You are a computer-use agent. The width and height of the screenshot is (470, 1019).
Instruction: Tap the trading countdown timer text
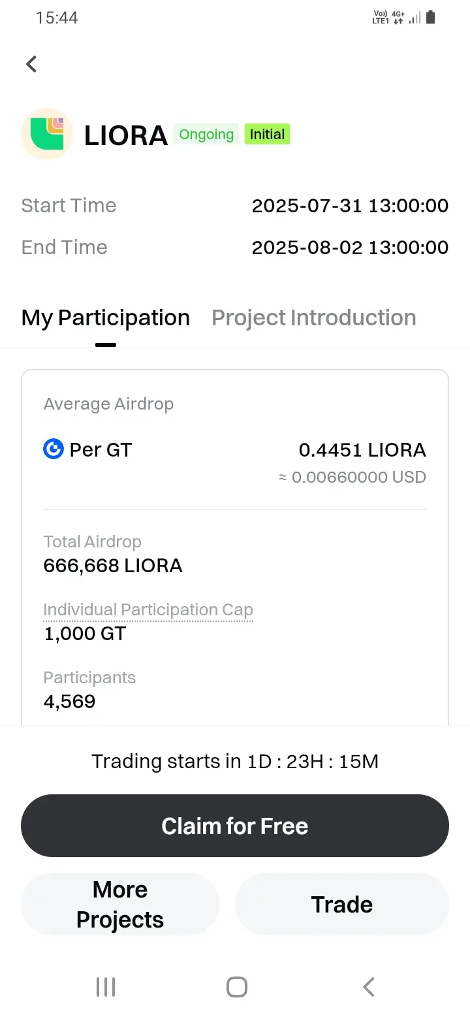click(235, 762)
